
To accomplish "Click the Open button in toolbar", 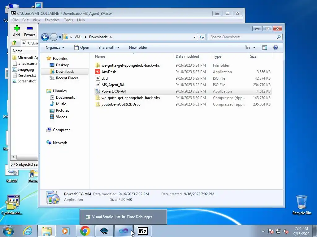I will tap(82, 48).
